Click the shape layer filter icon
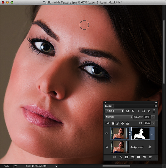Image resolution: width=166 pixels, height=168 pixels. tap(143, 111)
